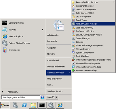
Task: Click the Search programs and files box
Action: click(x=21, y=97)
